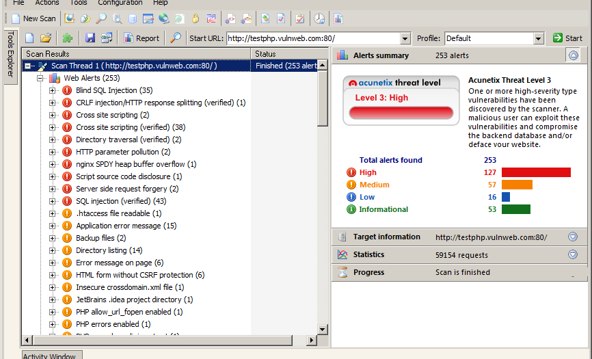Click the Target information server icon
Image resolution: width=592 pixels, height=359 pixels.
click(x=342, y=237)
